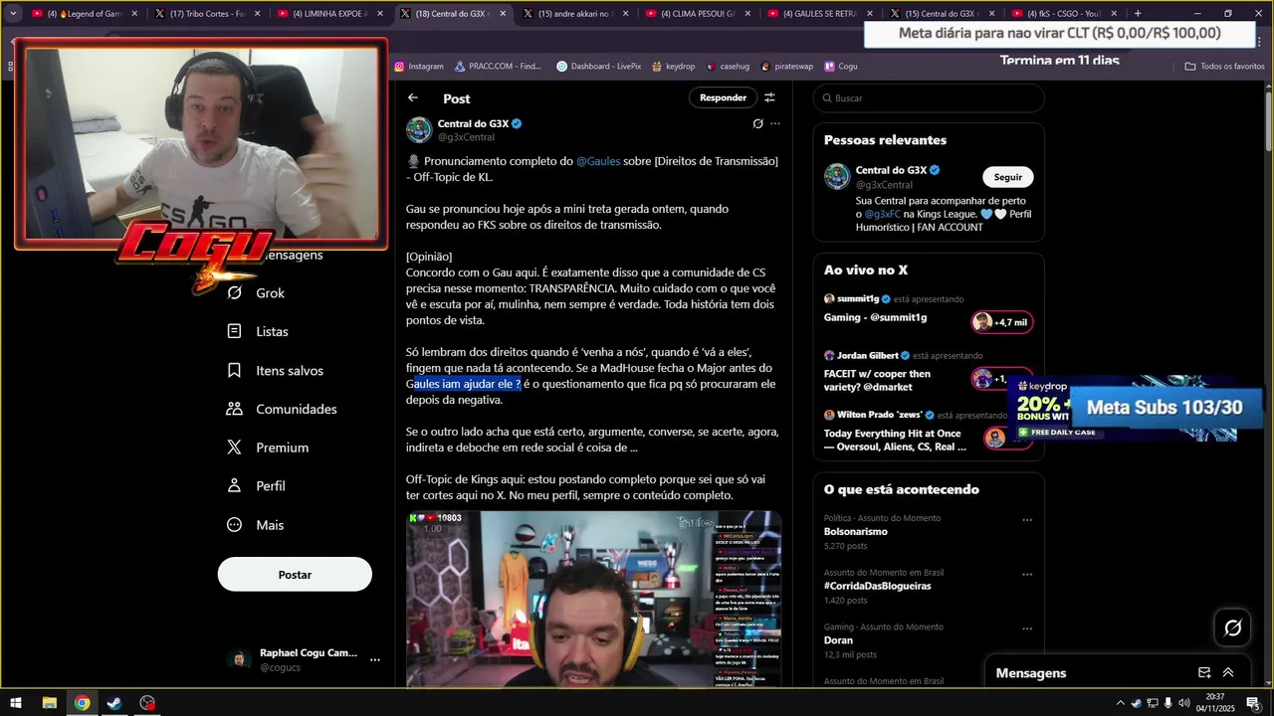Switch to the GAULES SE RETRA tab
1274x716 pixels.
[821, 14]
